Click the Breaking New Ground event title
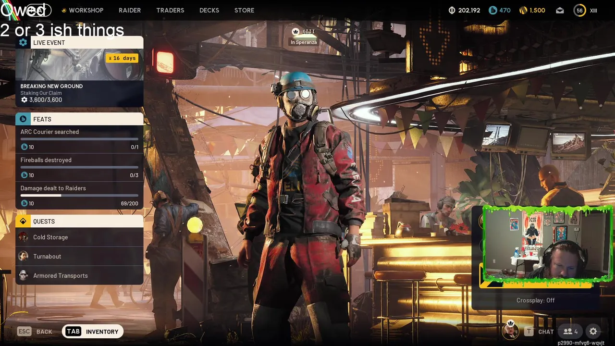Viewport: 615px width, 346px height. click(x=51, y=86)
